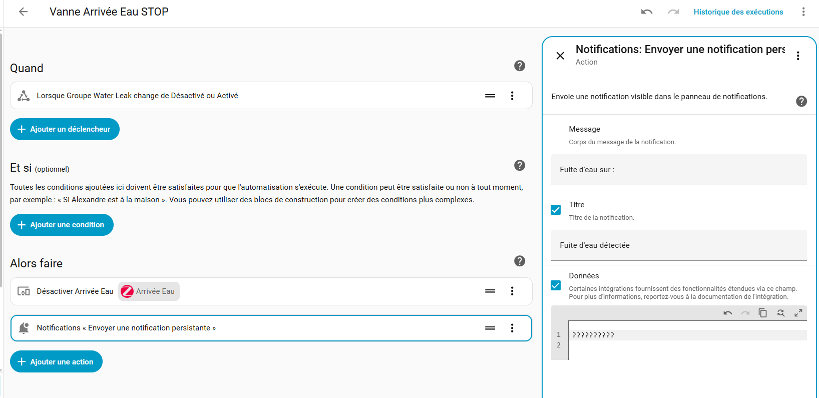Open Historique des exécutions
The height and width of the screenshot is (398, 819).
(x=738, y=12)
